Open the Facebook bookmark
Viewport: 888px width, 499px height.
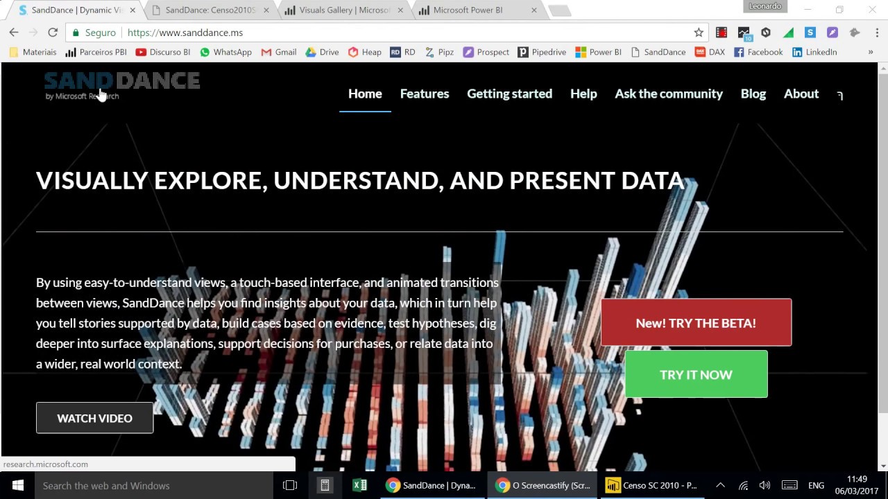758,52
